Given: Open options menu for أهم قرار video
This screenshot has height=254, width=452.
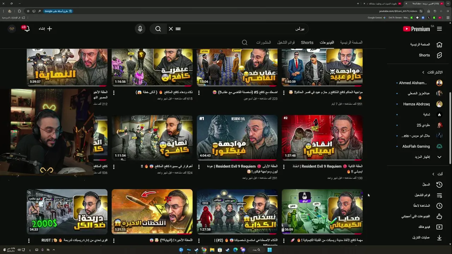Looking at the screenshot, I should [x=114, y=167].
